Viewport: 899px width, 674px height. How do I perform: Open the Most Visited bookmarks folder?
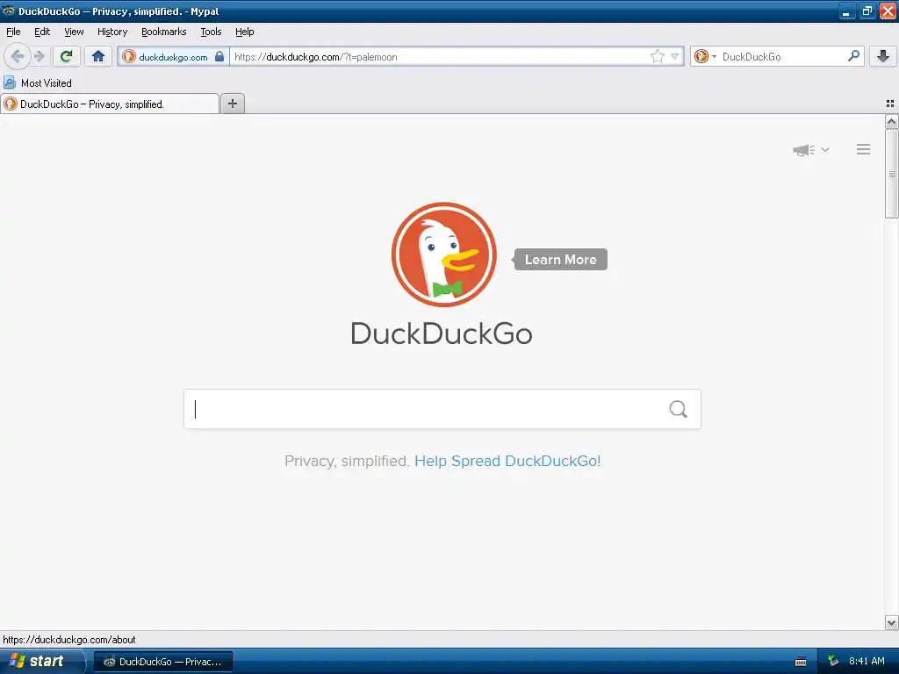[x=38, y=83]
